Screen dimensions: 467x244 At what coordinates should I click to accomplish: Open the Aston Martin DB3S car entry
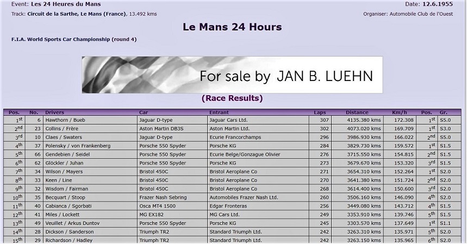[163, 129]
